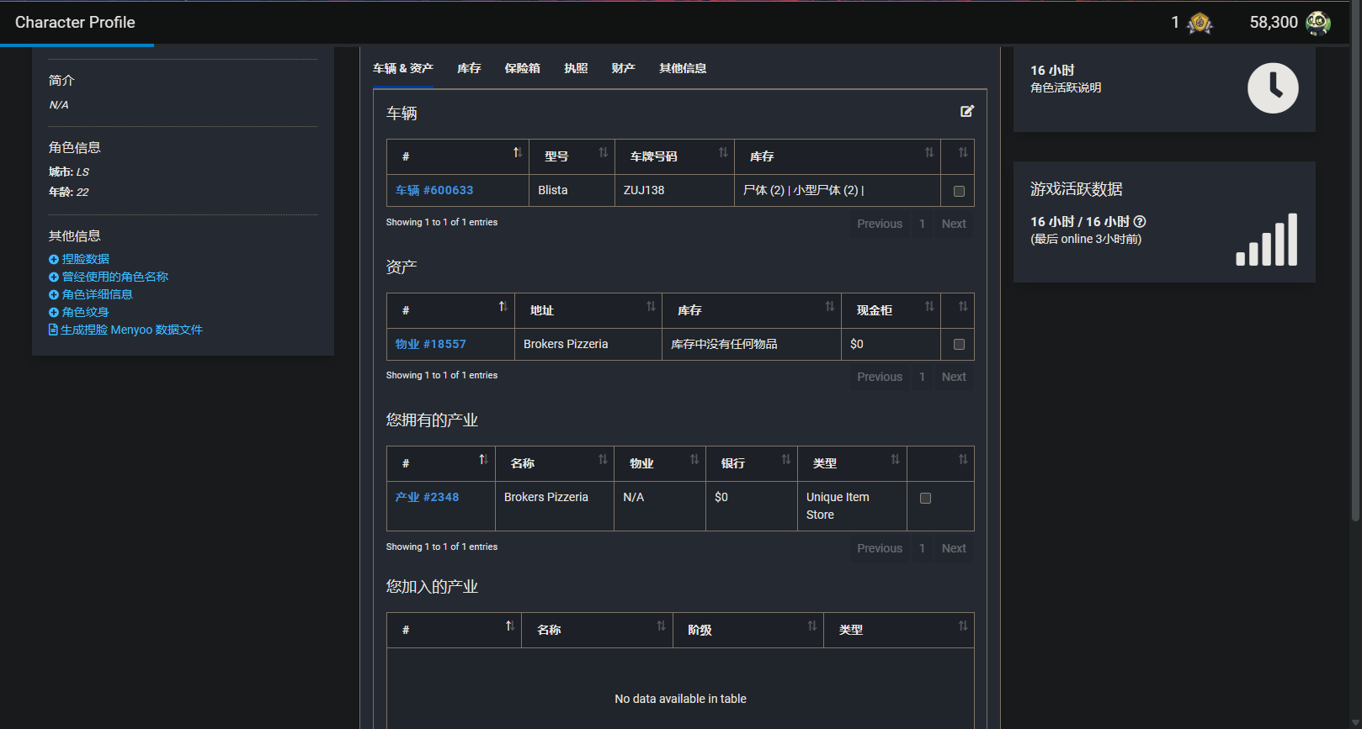Viewport: 1362px width, 729px height.
Task: Click 生成捏脸 Menyoo 数据文件 link
Action: point(131,330)
